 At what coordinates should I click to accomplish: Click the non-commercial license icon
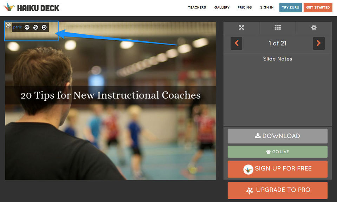[x=35, y=27]
